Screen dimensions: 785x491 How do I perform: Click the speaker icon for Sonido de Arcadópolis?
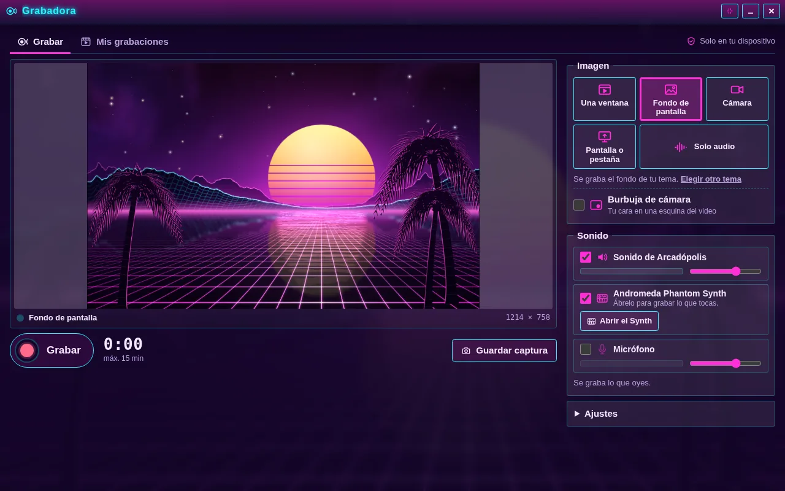[602, 257]
